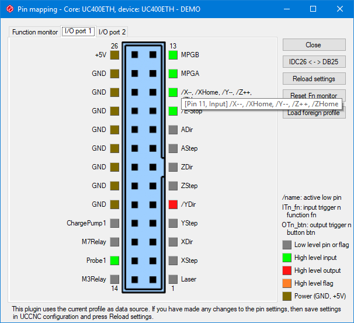Click the Reset Fn monitor button

pos(313,95)
